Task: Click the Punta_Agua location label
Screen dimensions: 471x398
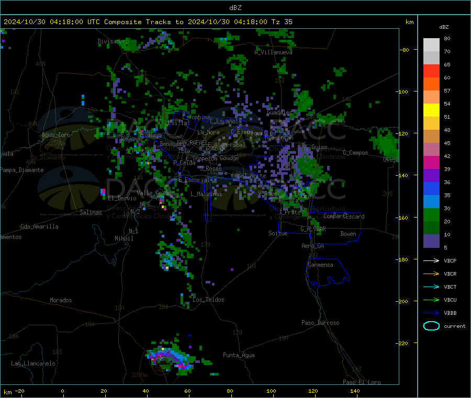Action: (x=239, y=355)
